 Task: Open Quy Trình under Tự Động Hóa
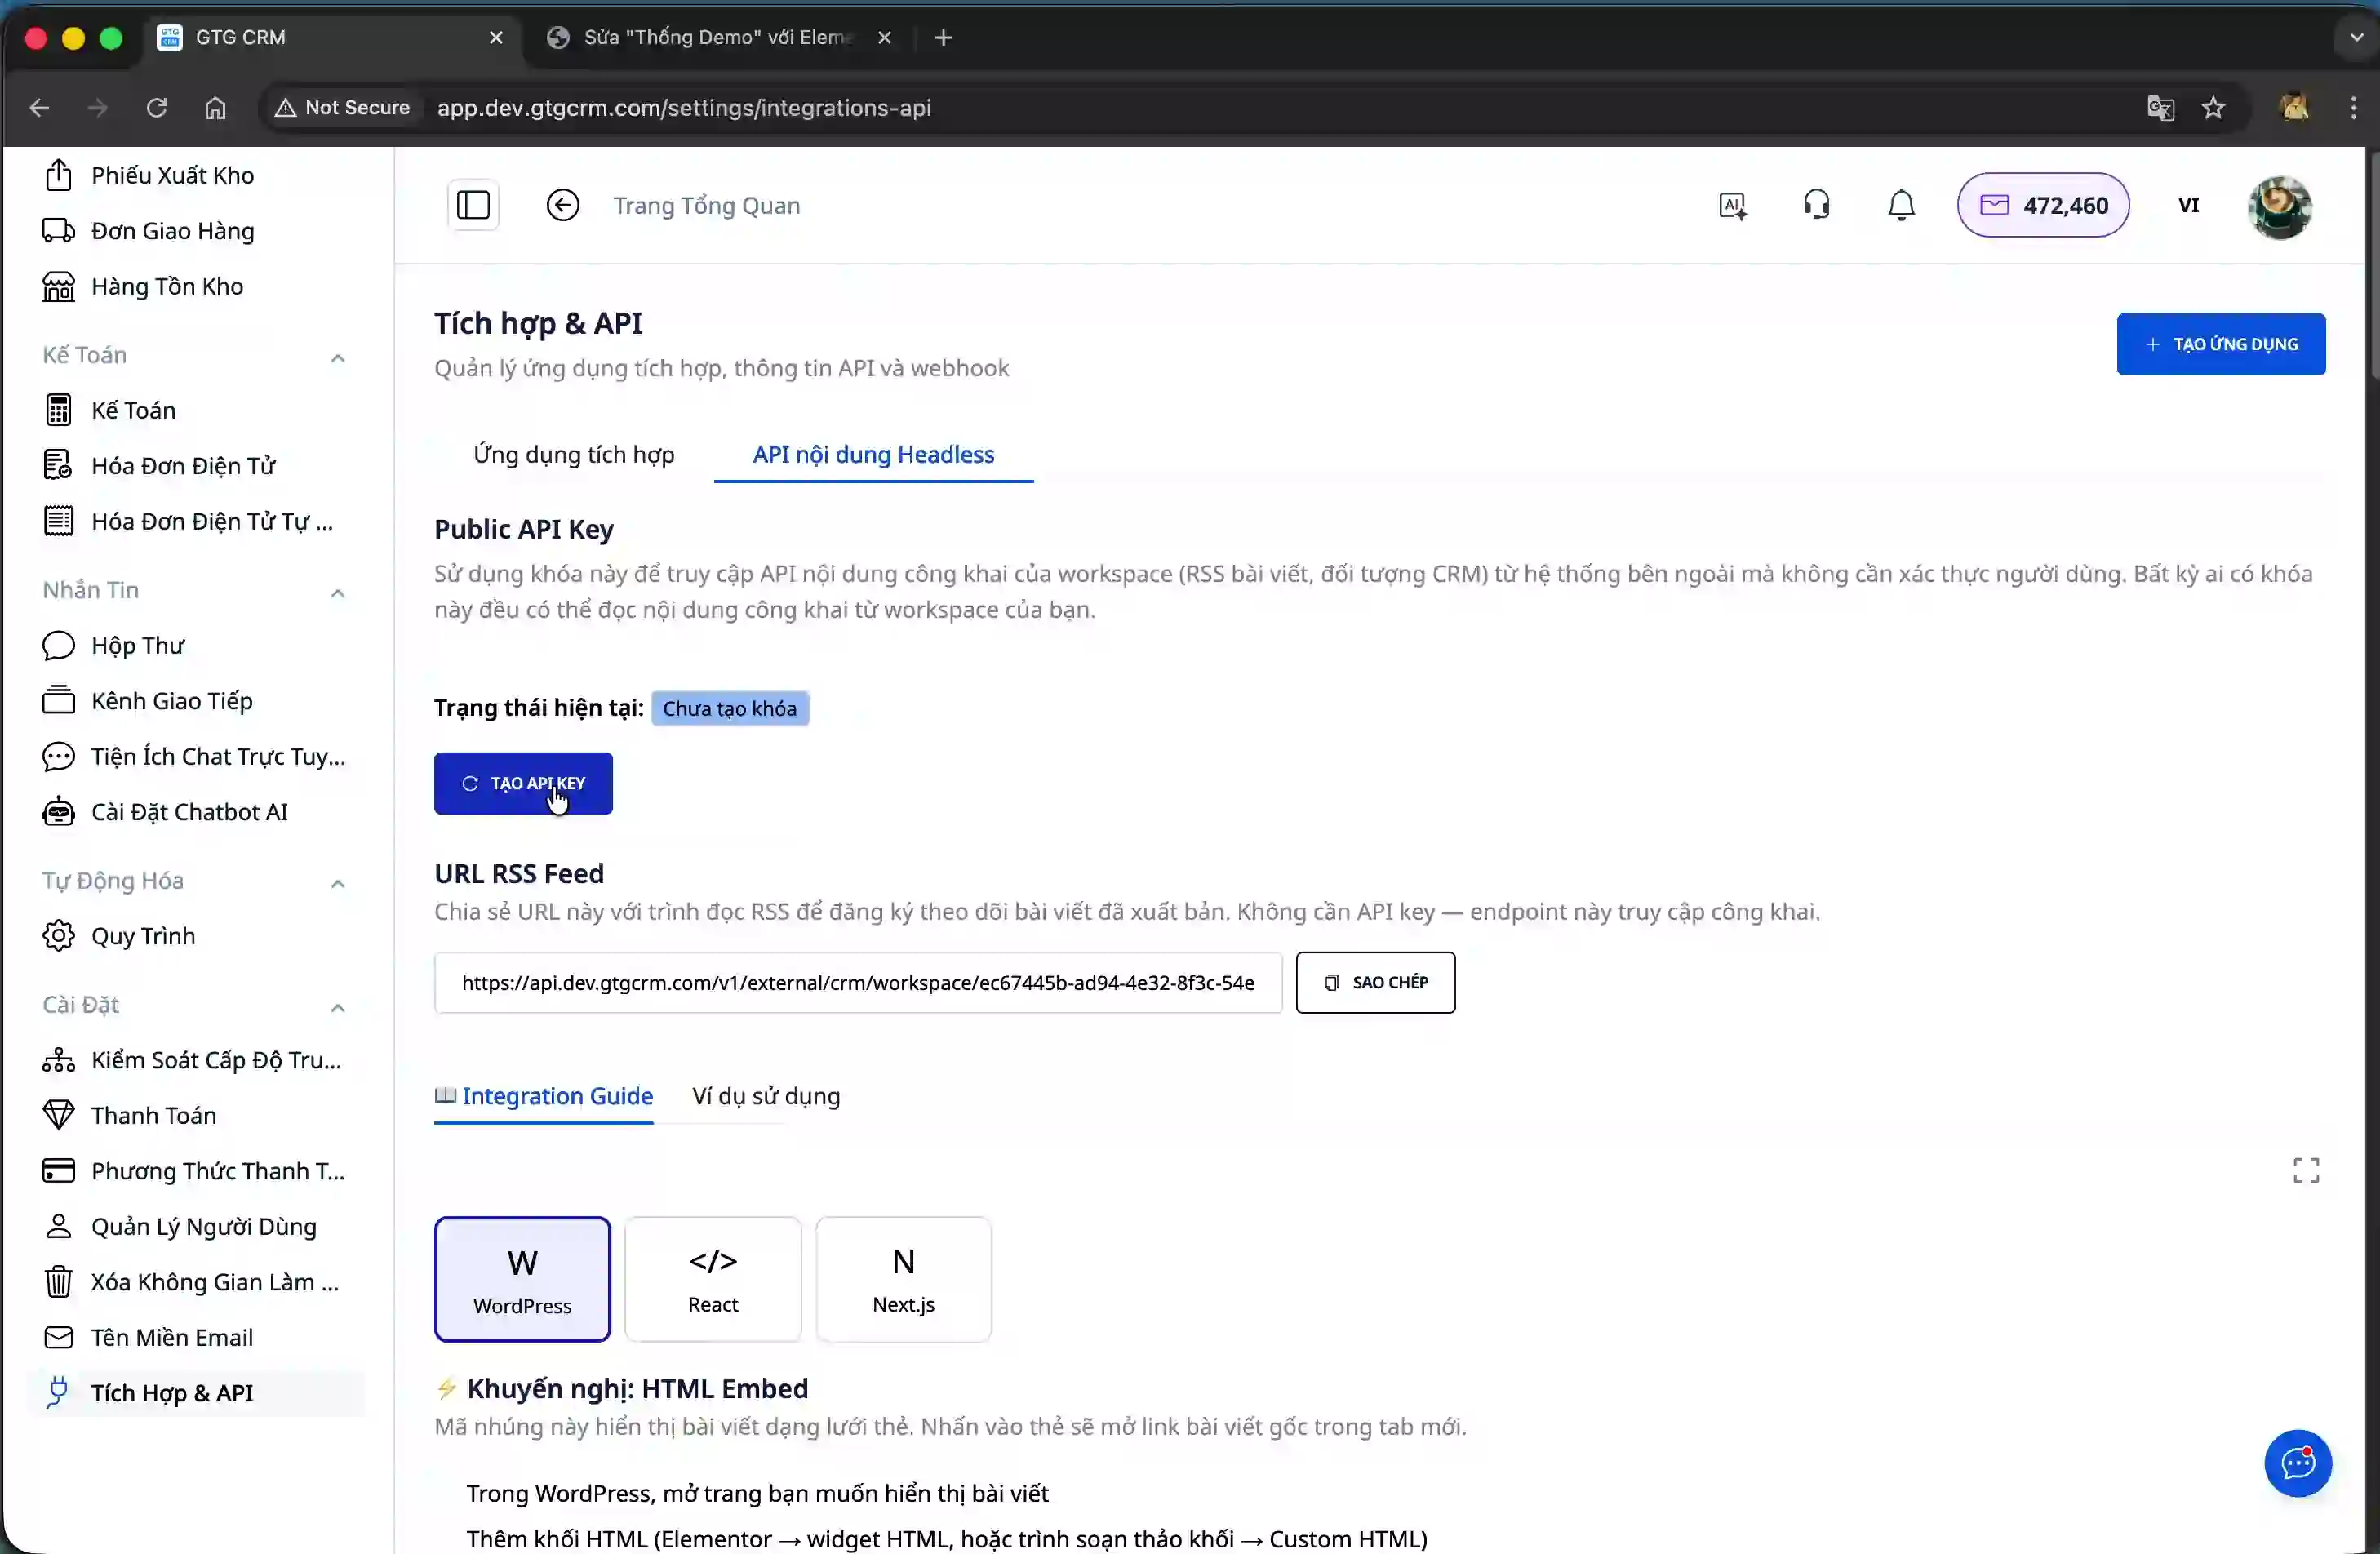tap(143, 936)
